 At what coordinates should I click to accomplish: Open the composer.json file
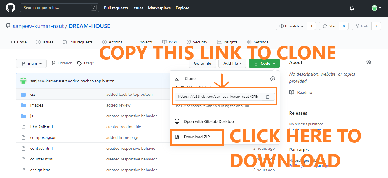[44, 137]
